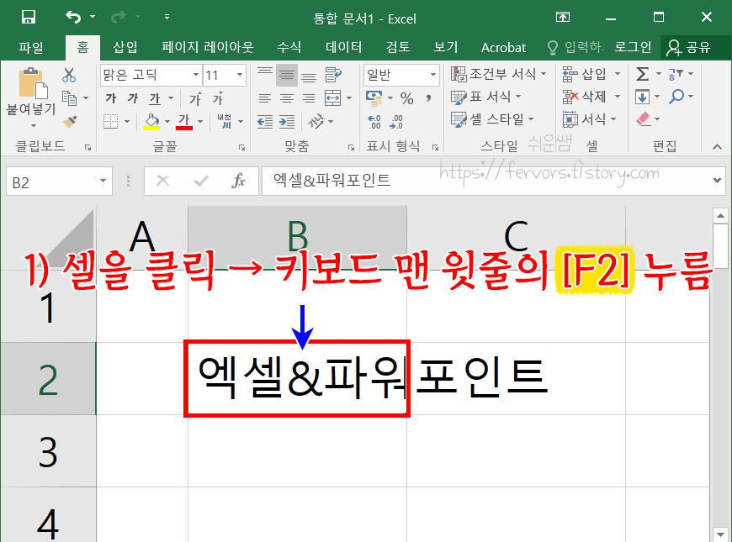Click the greyed Redo arrow icon
732x542 pixels.
point(119,18)
